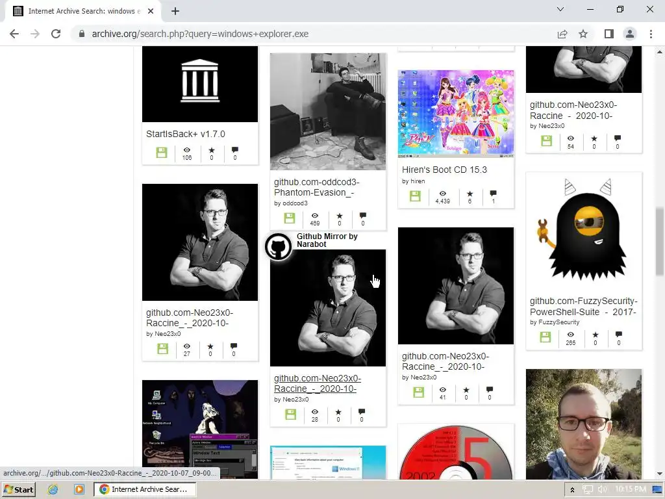Click the lock icon in address bar

tap(82, 34)
